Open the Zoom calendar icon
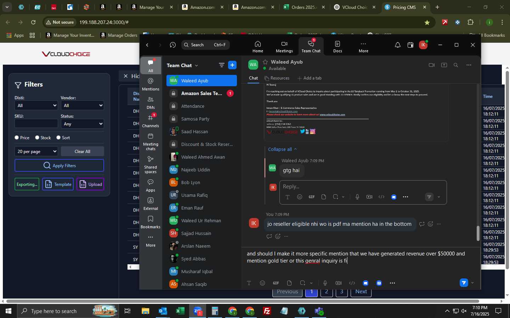Viewport: 510px width, 318px height. 410,45
